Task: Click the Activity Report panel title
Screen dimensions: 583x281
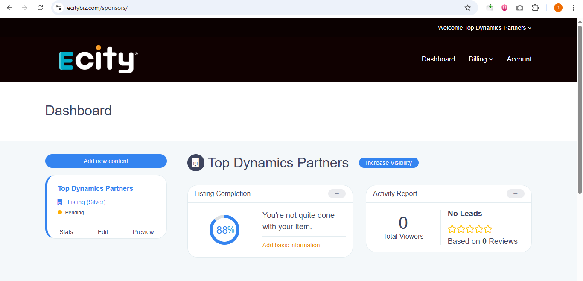Action: (x=395, y=193)
